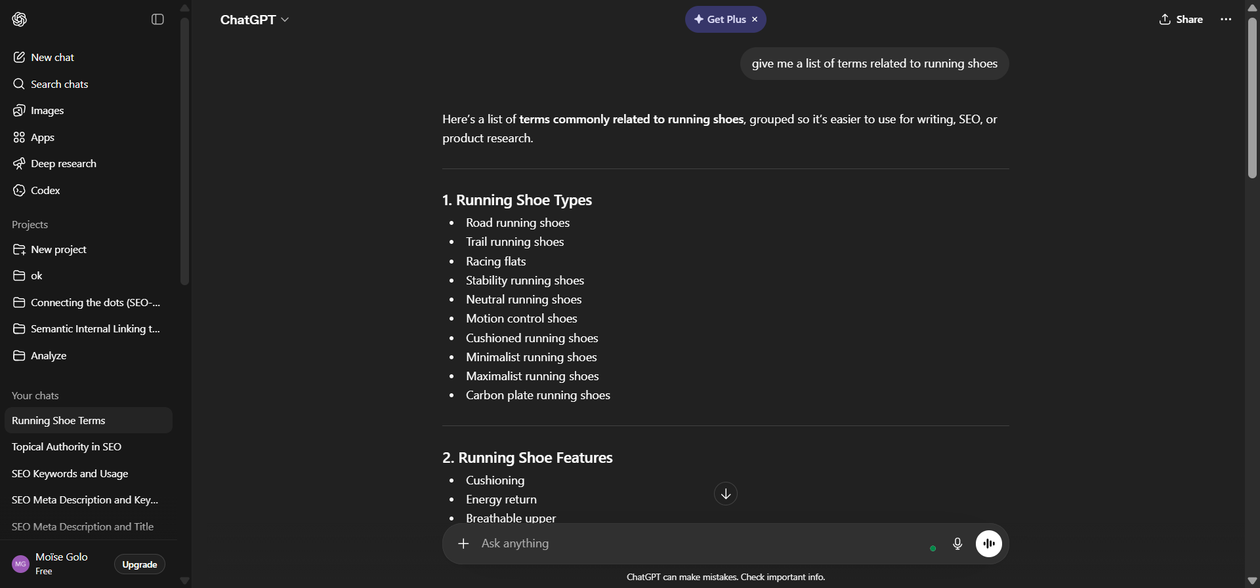Click the plus attach icon in composer
This screenshot has width=1260, height=588.
[463, 543]
